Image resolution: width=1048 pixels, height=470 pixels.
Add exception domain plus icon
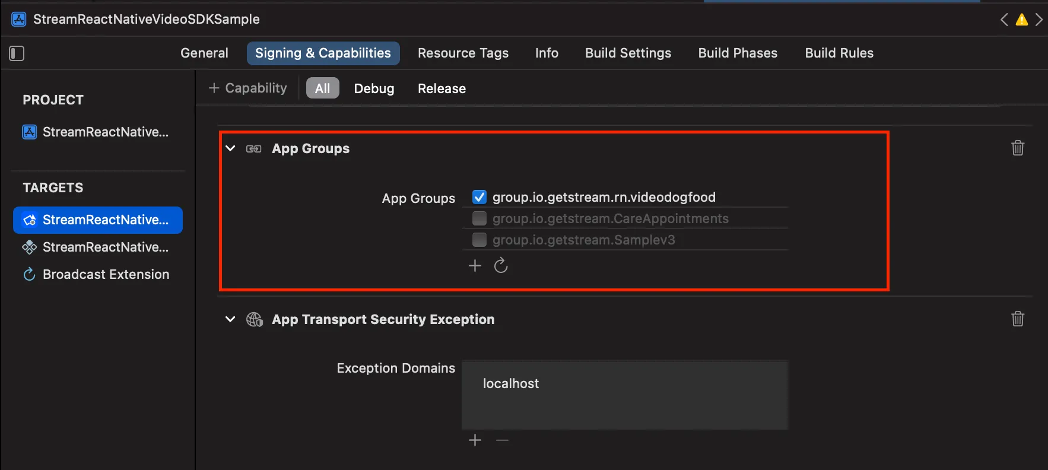(x=475, y=440)
